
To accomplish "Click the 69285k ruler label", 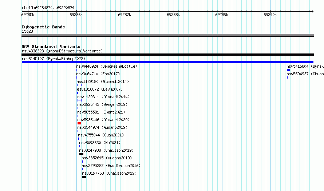I will 28,15.
